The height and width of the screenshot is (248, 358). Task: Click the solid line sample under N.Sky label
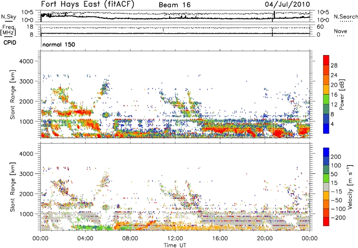(x=9, y=21)
